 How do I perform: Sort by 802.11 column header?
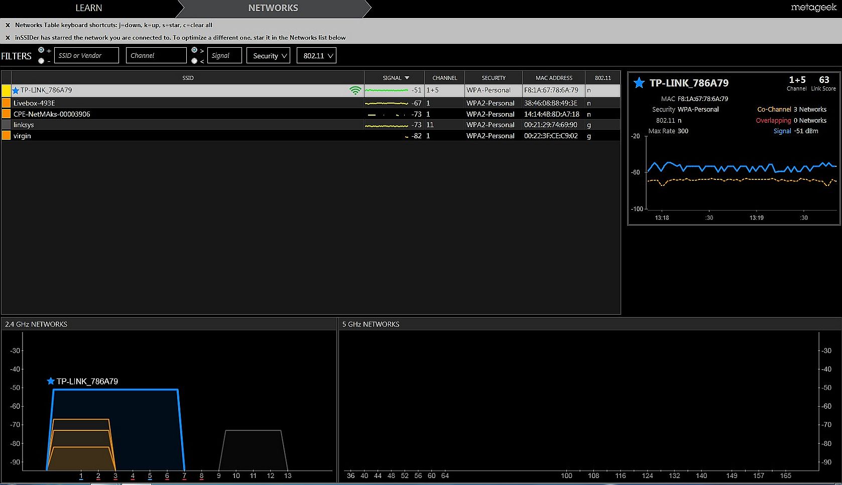pos(603,78)
